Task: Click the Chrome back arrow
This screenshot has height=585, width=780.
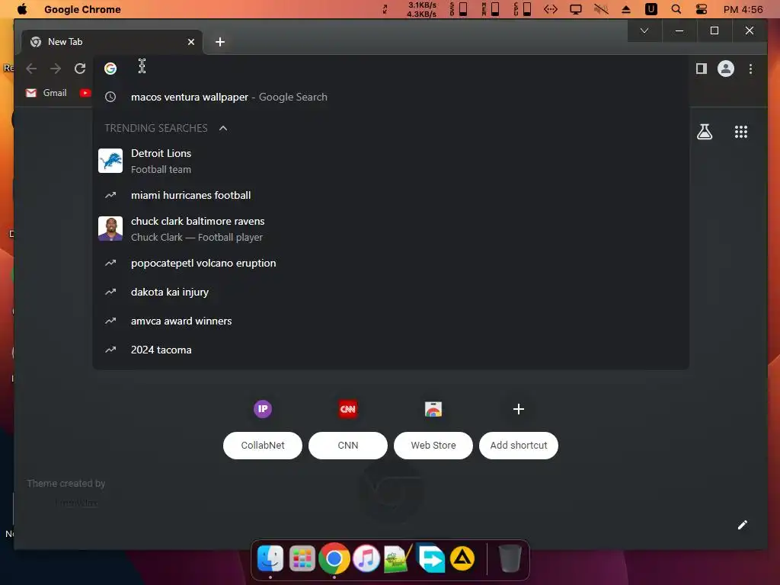Action: click(x=31, y=69)
